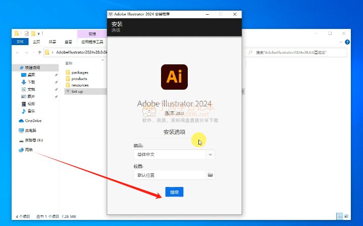Expand language list with chevron arrow
The width and height of the screenshot is (363, 226).
click(210, 155)
